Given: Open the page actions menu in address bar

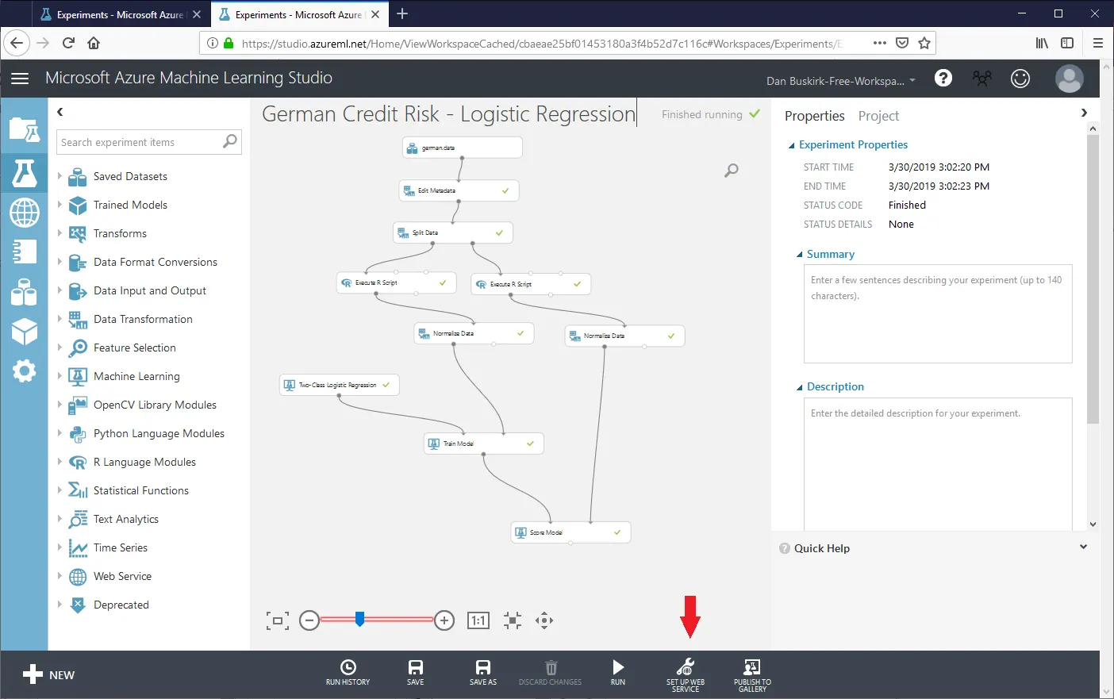Looking at the screenshot, I should point(879,43).
